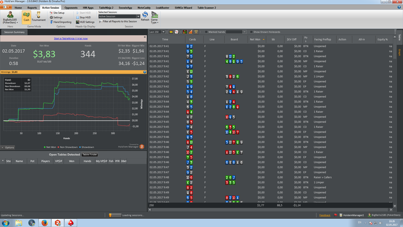Toggle Filter all Reports to this Session

point(118,21)
